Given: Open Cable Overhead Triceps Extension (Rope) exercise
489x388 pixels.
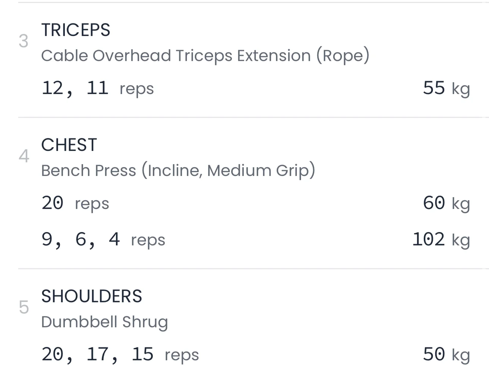Looking at the screenshot, I should point(205,56).
